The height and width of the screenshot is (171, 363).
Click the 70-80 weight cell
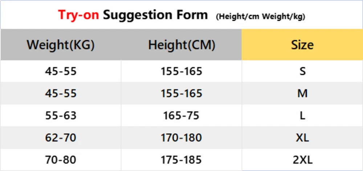click(61, 159)
